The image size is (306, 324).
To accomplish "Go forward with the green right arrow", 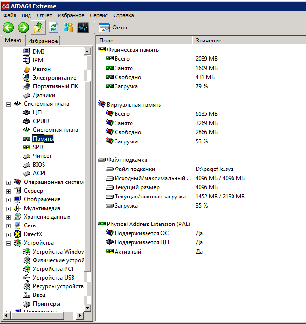I will click(x=23, y=28).
